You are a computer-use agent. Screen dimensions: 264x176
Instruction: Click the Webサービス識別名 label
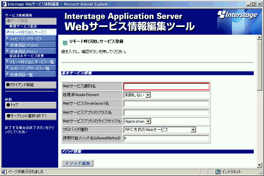click(79, 86)
